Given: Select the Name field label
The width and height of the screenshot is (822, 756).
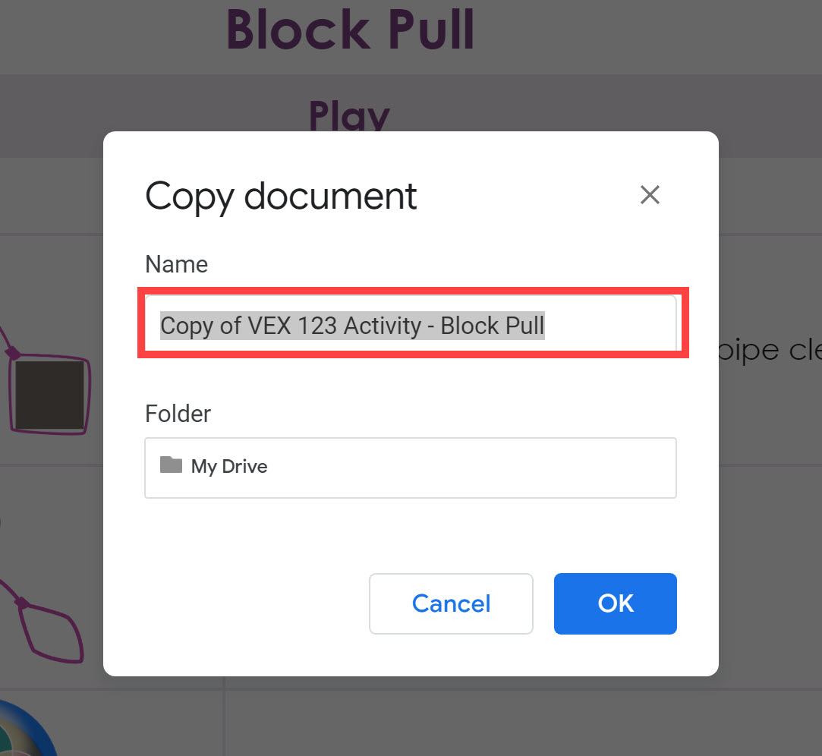Looking at the screenshot, I should [176, 264].
